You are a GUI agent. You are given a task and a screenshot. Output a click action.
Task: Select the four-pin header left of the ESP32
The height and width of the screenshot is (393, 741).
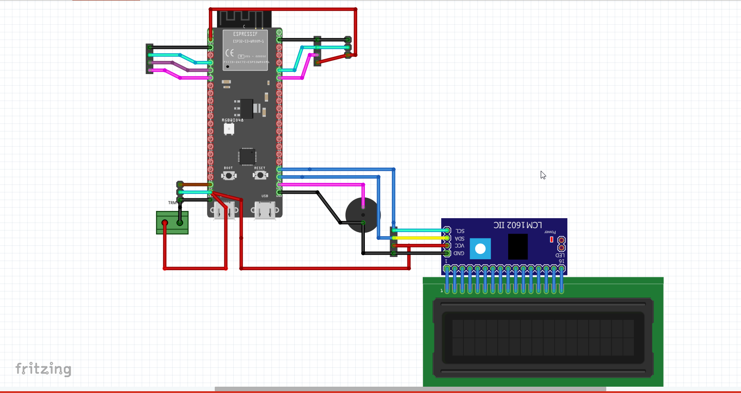pyautogui.click(x=150, y=59)
